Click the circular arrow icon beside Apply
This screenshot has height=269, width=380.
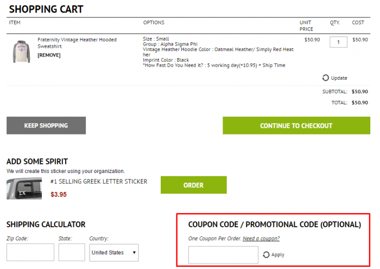point(266,255)
